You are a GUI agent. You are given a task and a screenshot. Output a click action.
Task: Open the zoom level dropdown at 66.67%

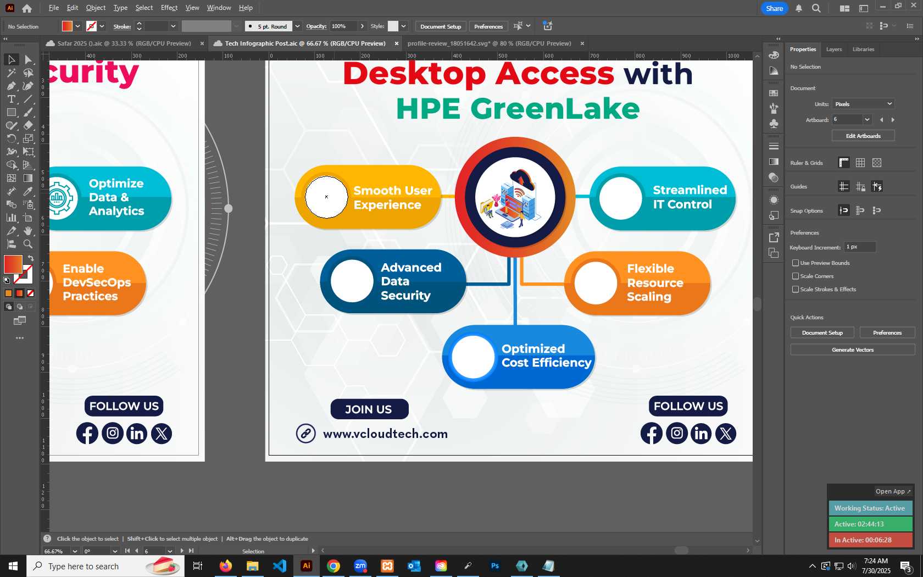click(75, 551)
